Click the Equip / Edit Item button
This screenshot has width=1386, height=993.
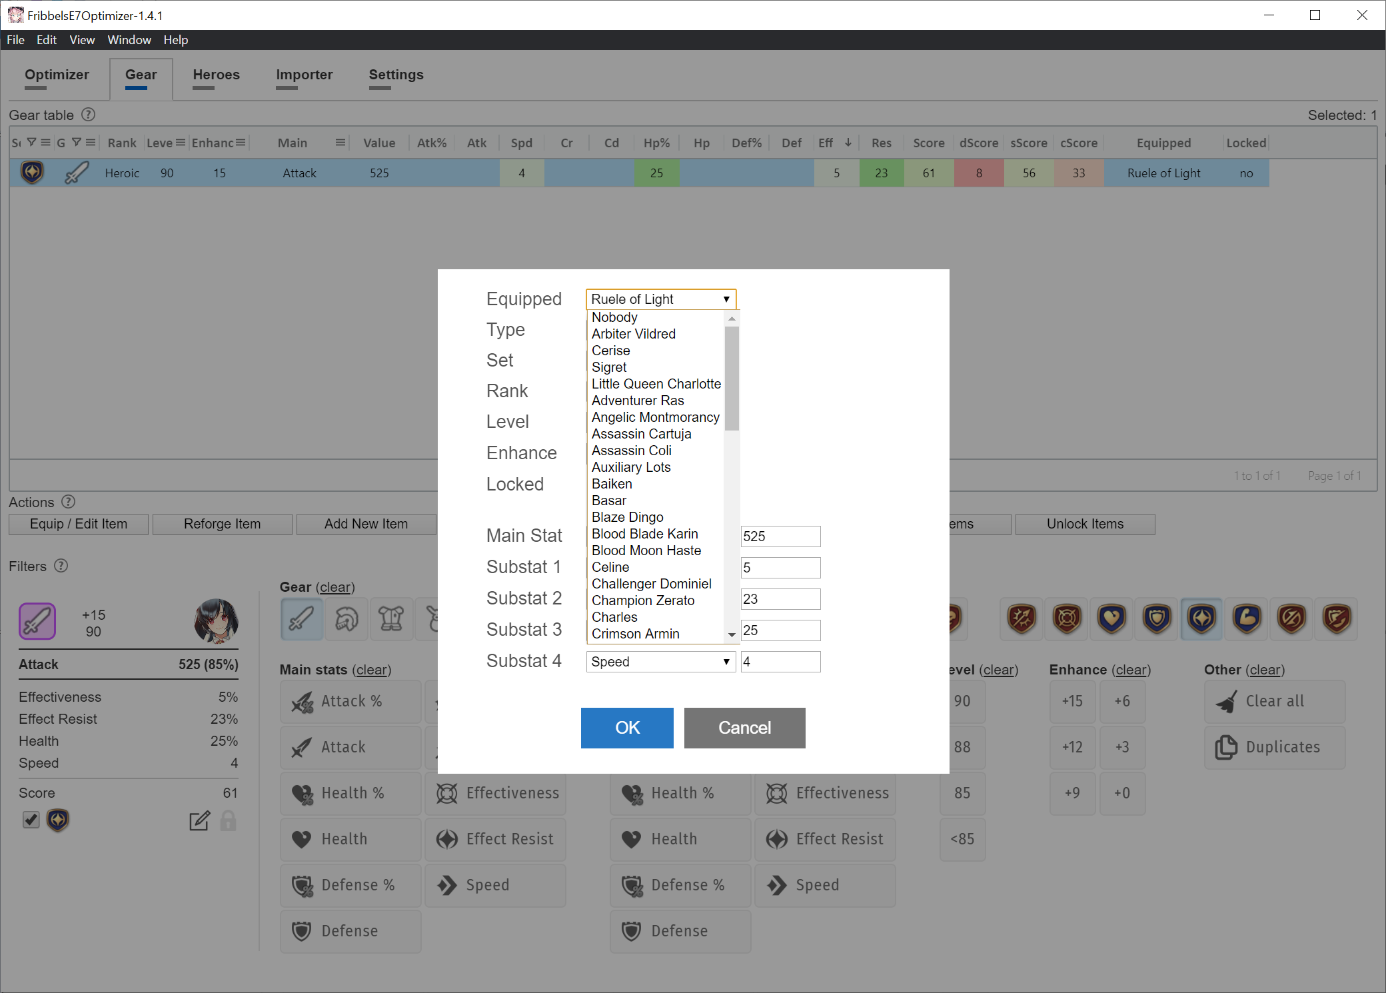pyautogui.click(x=79, y=524)
